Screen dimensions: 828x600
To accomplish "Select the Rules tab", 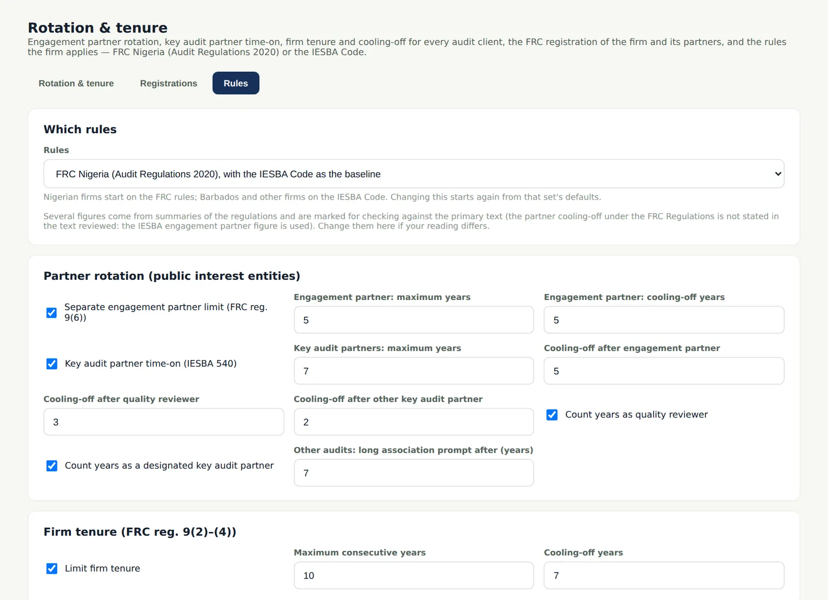I will coord(235,83).
